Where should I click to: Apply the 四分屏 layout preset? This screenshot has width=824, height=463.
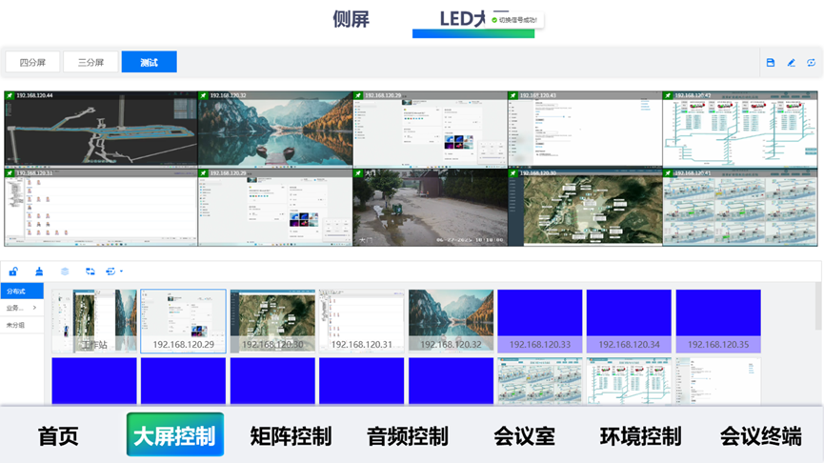32,63
